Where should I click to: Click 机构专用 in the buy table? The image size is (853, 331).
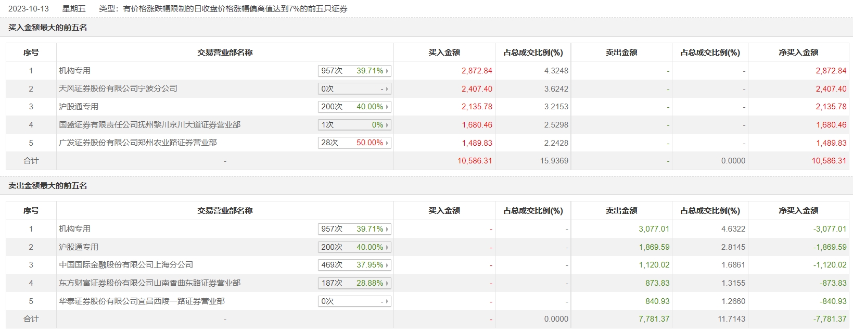(74, 71)
